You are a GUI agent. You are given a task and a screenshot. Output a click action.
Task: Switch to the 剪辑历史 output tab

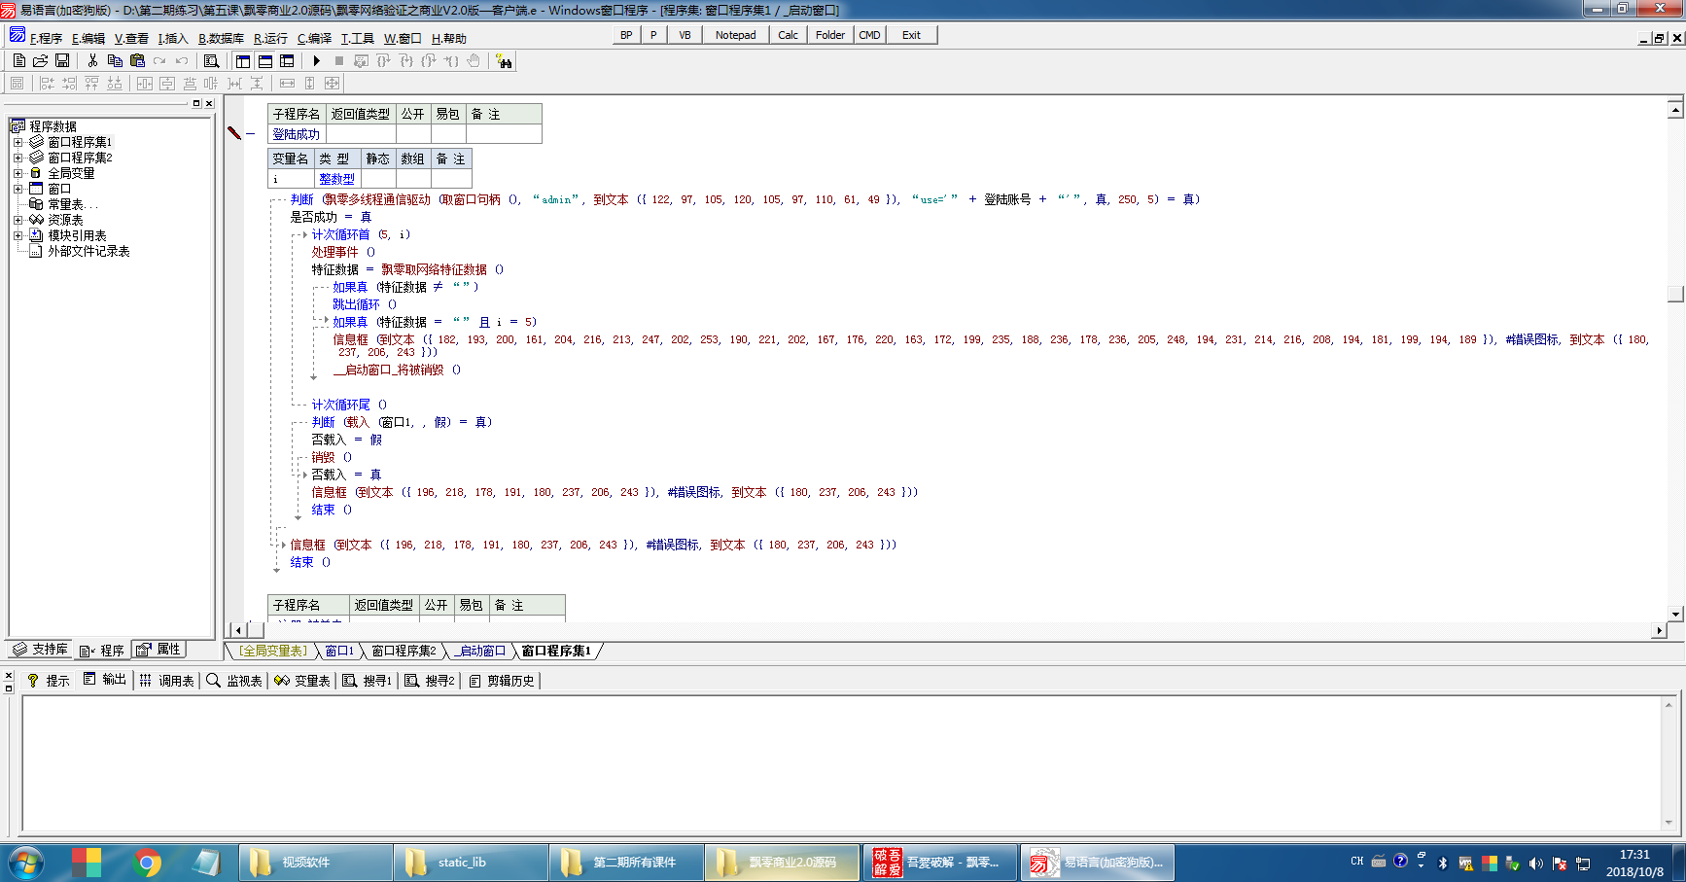click(x=502, y=681)
